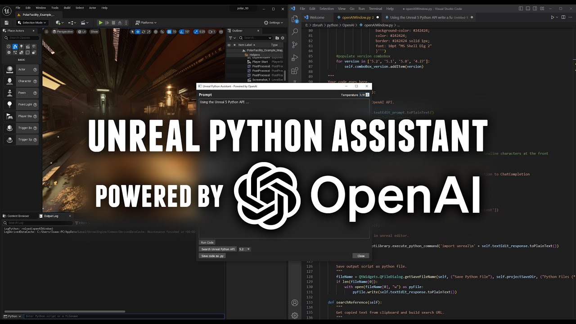
Task: Open VS Code Run and Debug icon
Action: coord(295,58)
